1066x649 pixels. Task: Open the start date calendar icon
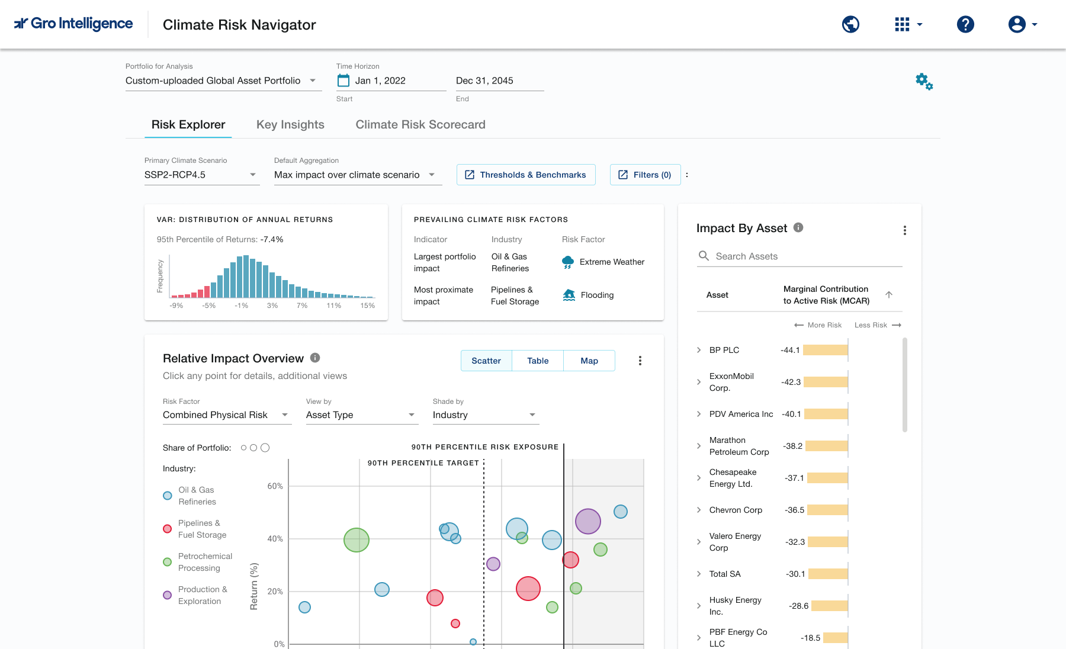pyautogui.click(x=343, y=81)
